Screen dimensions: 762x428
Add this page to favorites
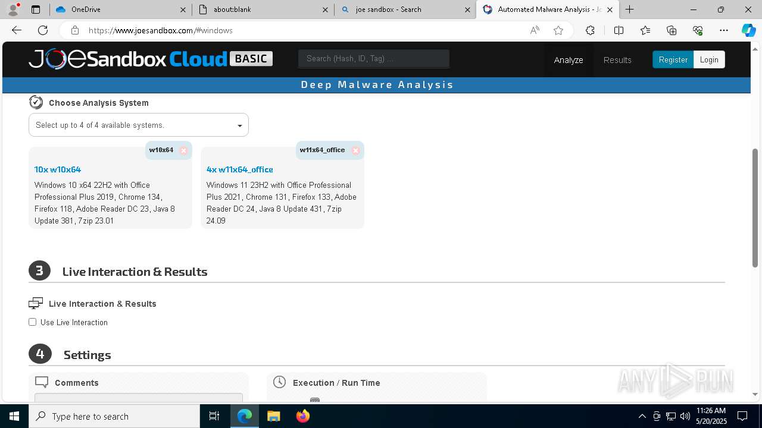[558, 30]
